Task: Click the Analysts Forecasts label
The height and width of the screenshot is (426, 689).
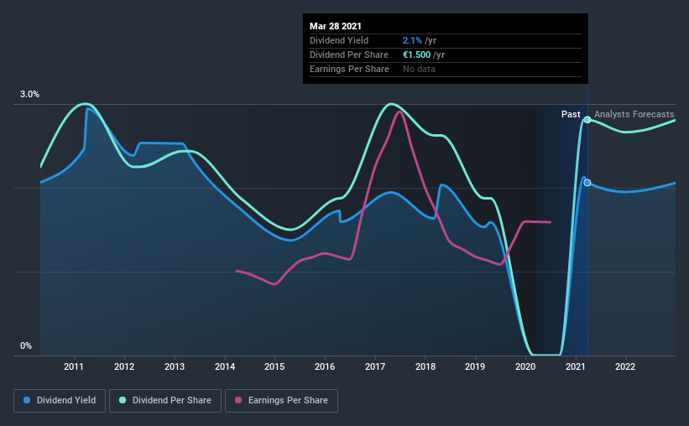Action: [x=634, y=114]
